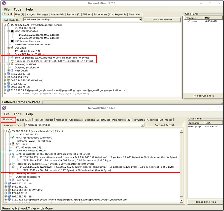Click the Incoming sessions icon in NetworkMiner 2.7.1
This screenshot has width=224, height=211.
12,64
